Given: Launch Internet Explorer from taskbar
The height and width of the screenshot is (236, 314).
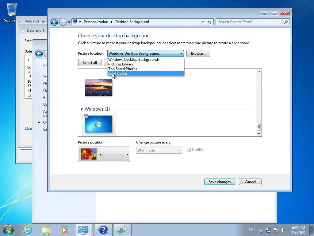Looking at the screenshot, I should pyautogui.click(x=27, y=230).
